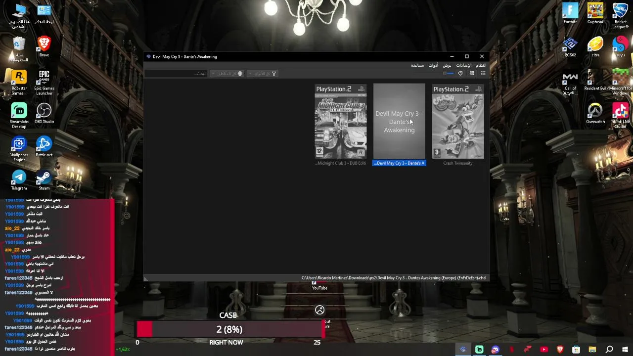Focus the game search field
Image resolution: width=633 pixels, height=356 pixels.
(x=176, y=74)
